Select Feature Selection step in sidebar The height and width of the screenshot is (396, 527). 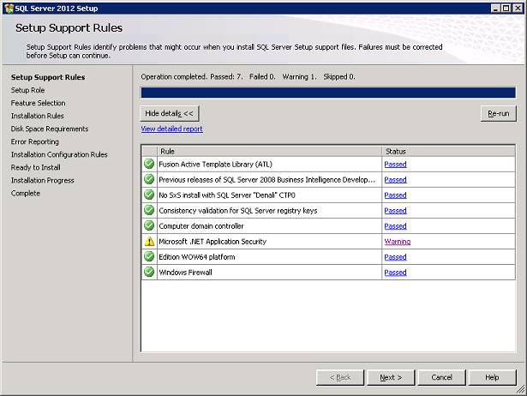(x=38, y=103)
